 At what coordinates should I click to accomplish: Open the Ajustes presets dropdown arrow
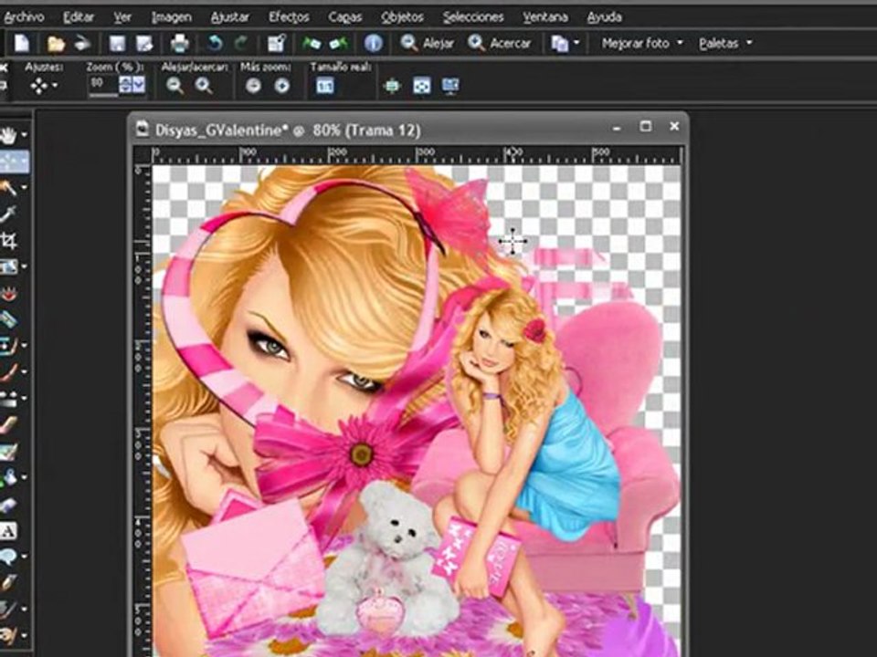point(54,86)
